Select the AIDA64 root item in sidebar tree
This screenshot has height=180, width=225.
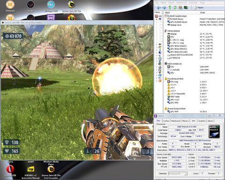[158, 16]
